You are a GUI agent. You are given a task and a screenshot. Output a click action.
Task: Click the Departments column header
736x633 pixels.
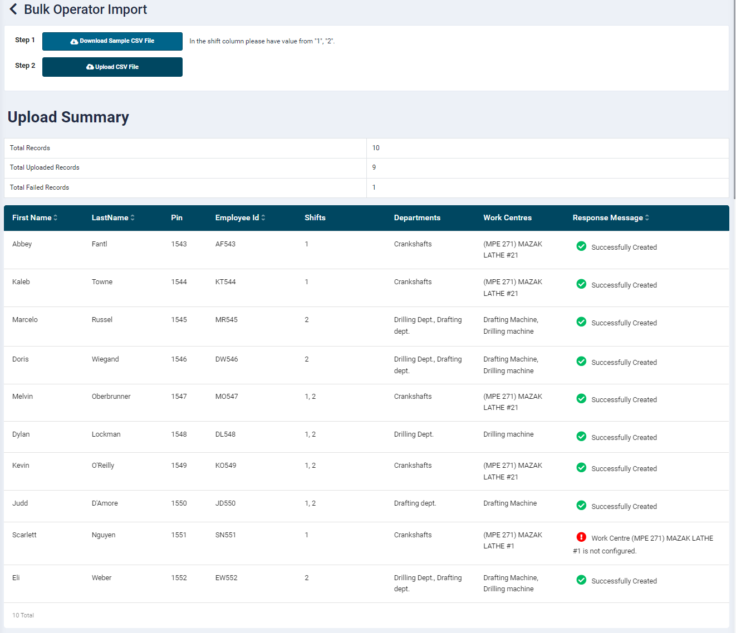pos(417,218)
